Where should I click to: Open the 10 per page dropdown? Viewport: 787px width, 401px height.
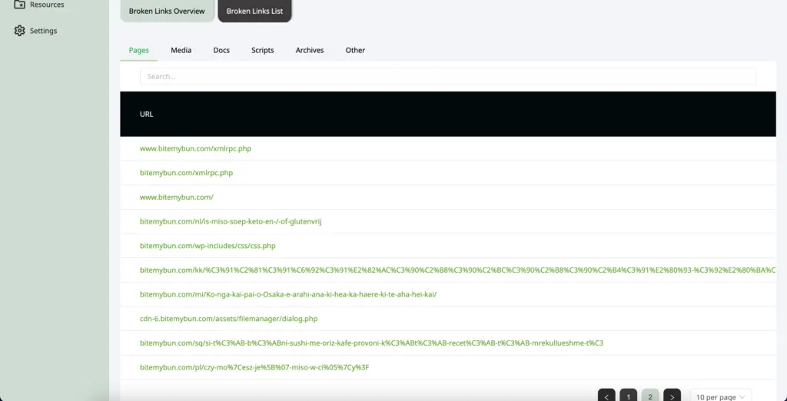click(721, 396)
